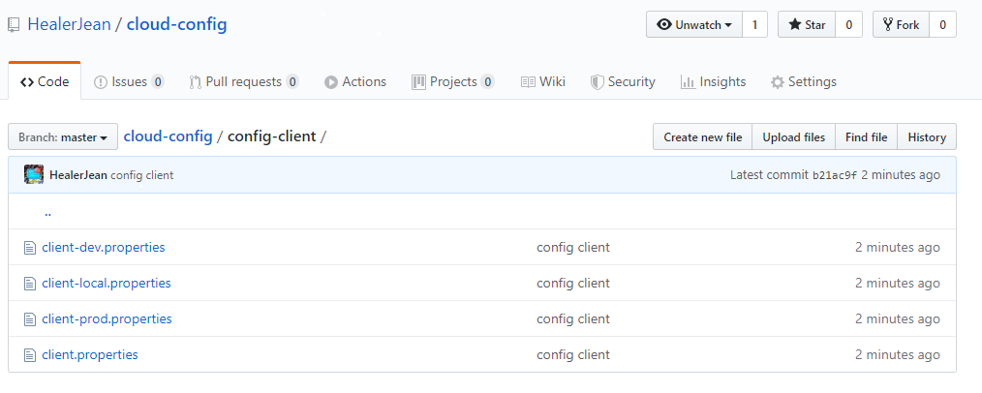Open commit message on client-dev.properties row

(x=573, y=247)
